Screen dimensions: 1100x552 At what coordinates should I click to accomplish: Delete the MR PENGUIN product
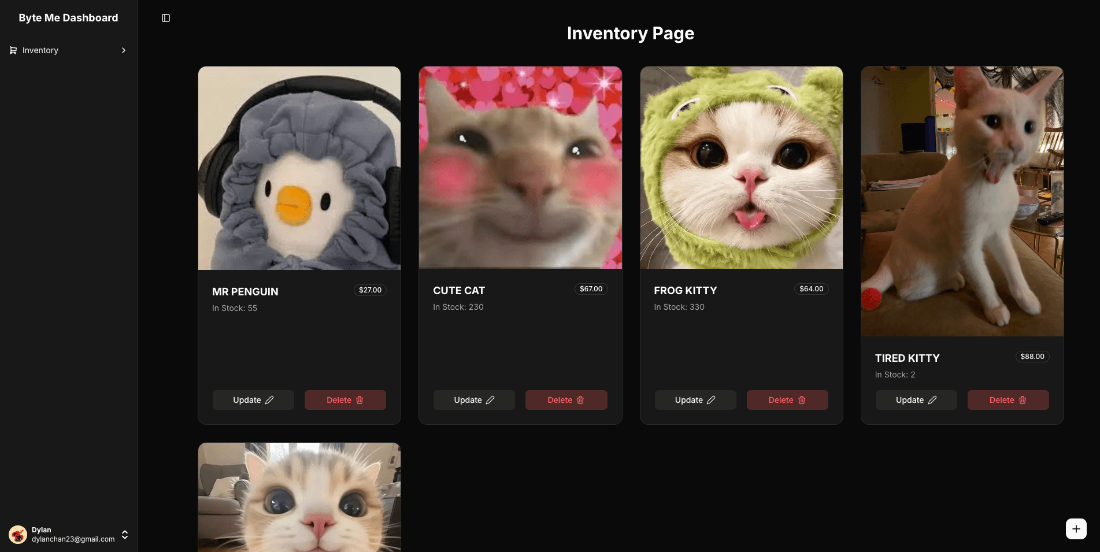point(345,400)
